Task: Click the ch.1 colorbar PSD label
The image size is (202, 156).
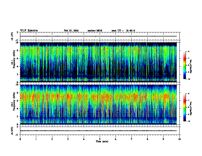Action: [191, 66]
